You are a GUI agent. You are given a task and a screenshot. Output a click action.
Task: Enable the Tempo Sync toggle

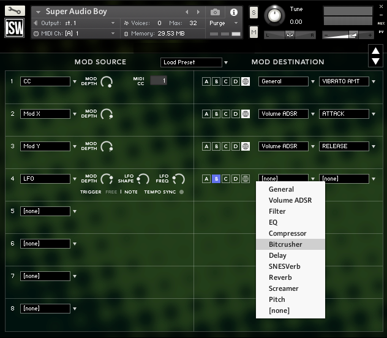(x=181, y=192)
